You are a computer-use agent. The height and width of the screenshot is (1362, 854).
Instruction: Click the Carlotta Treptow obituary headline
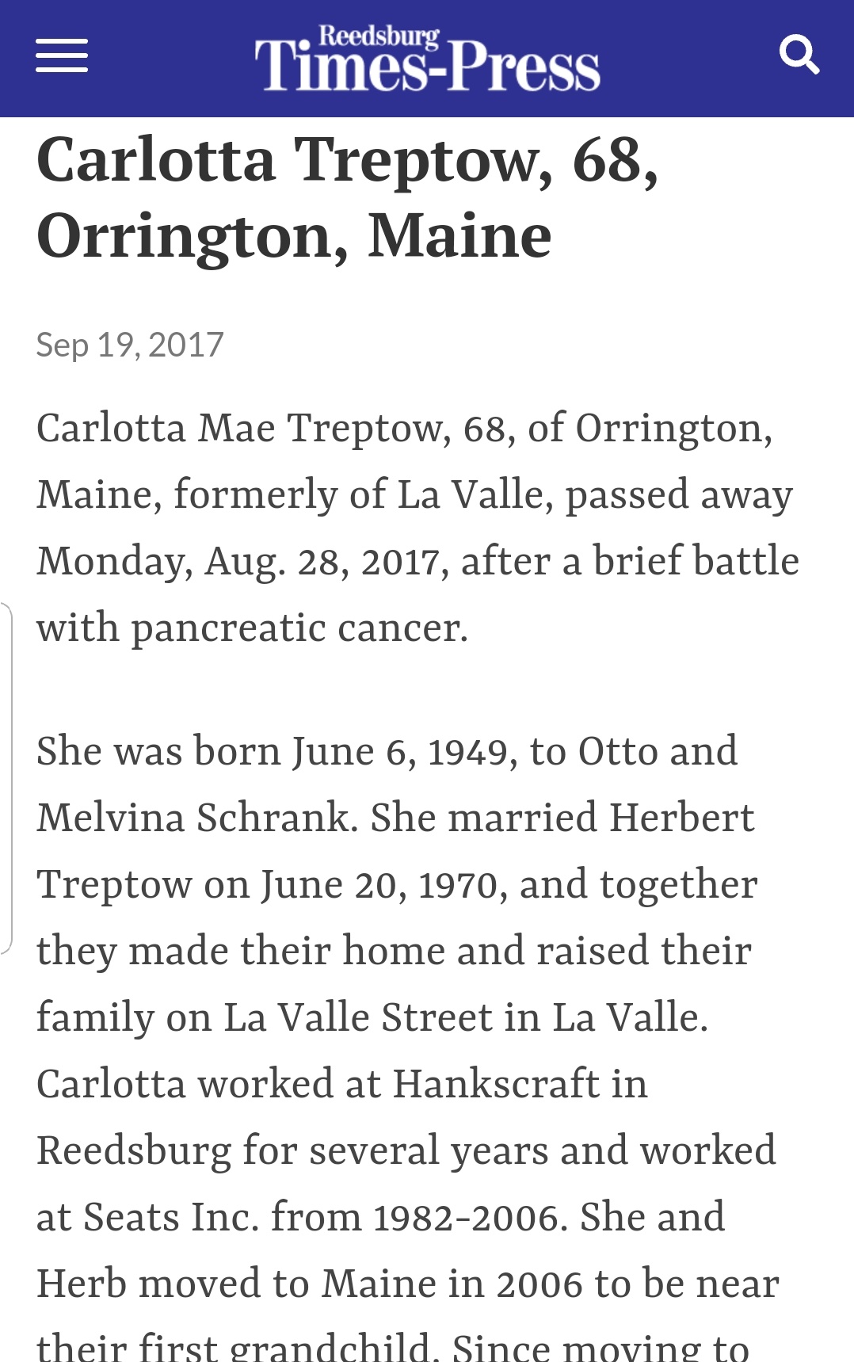coord(347,197)
